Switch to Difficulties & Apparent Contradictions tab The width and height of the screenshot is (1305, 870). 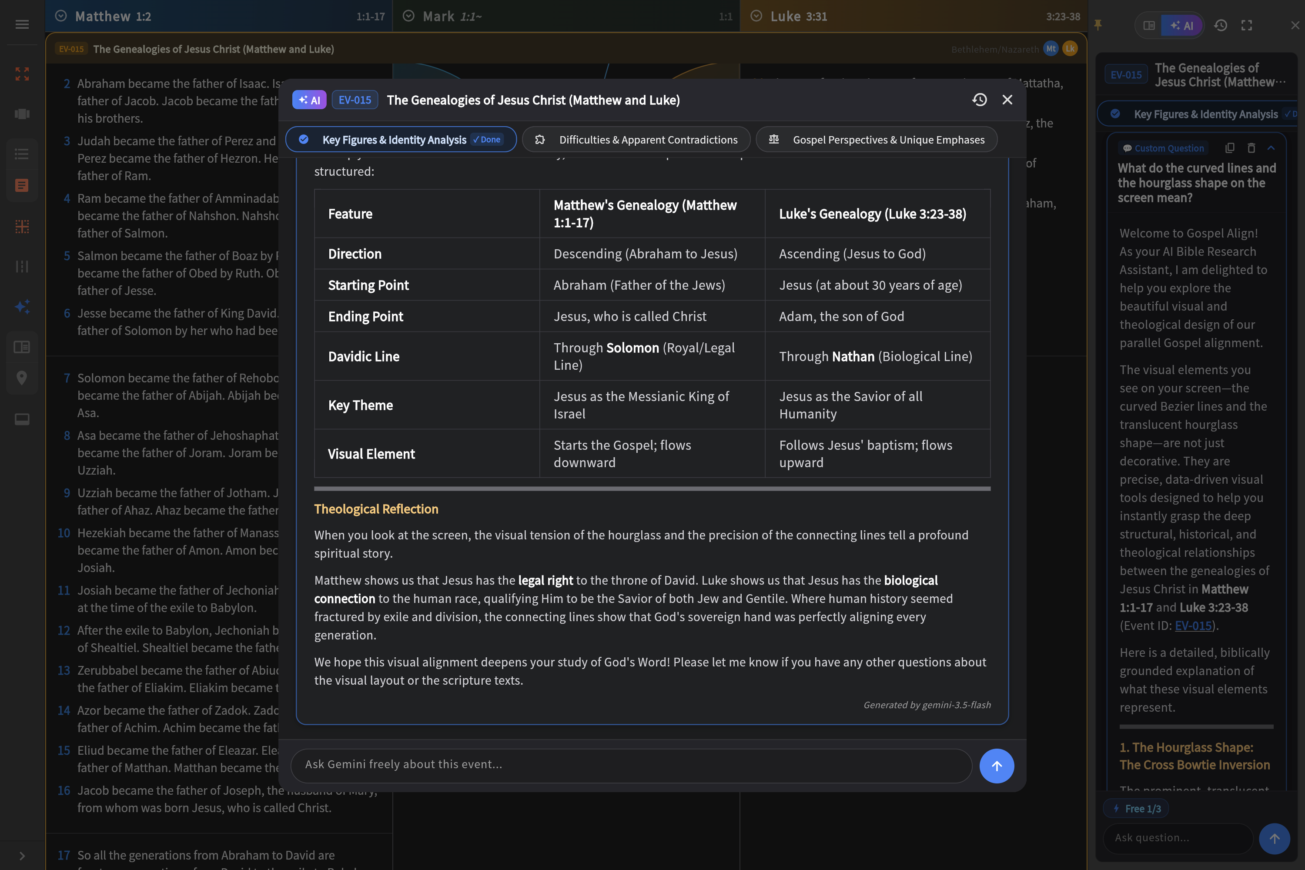636,139
